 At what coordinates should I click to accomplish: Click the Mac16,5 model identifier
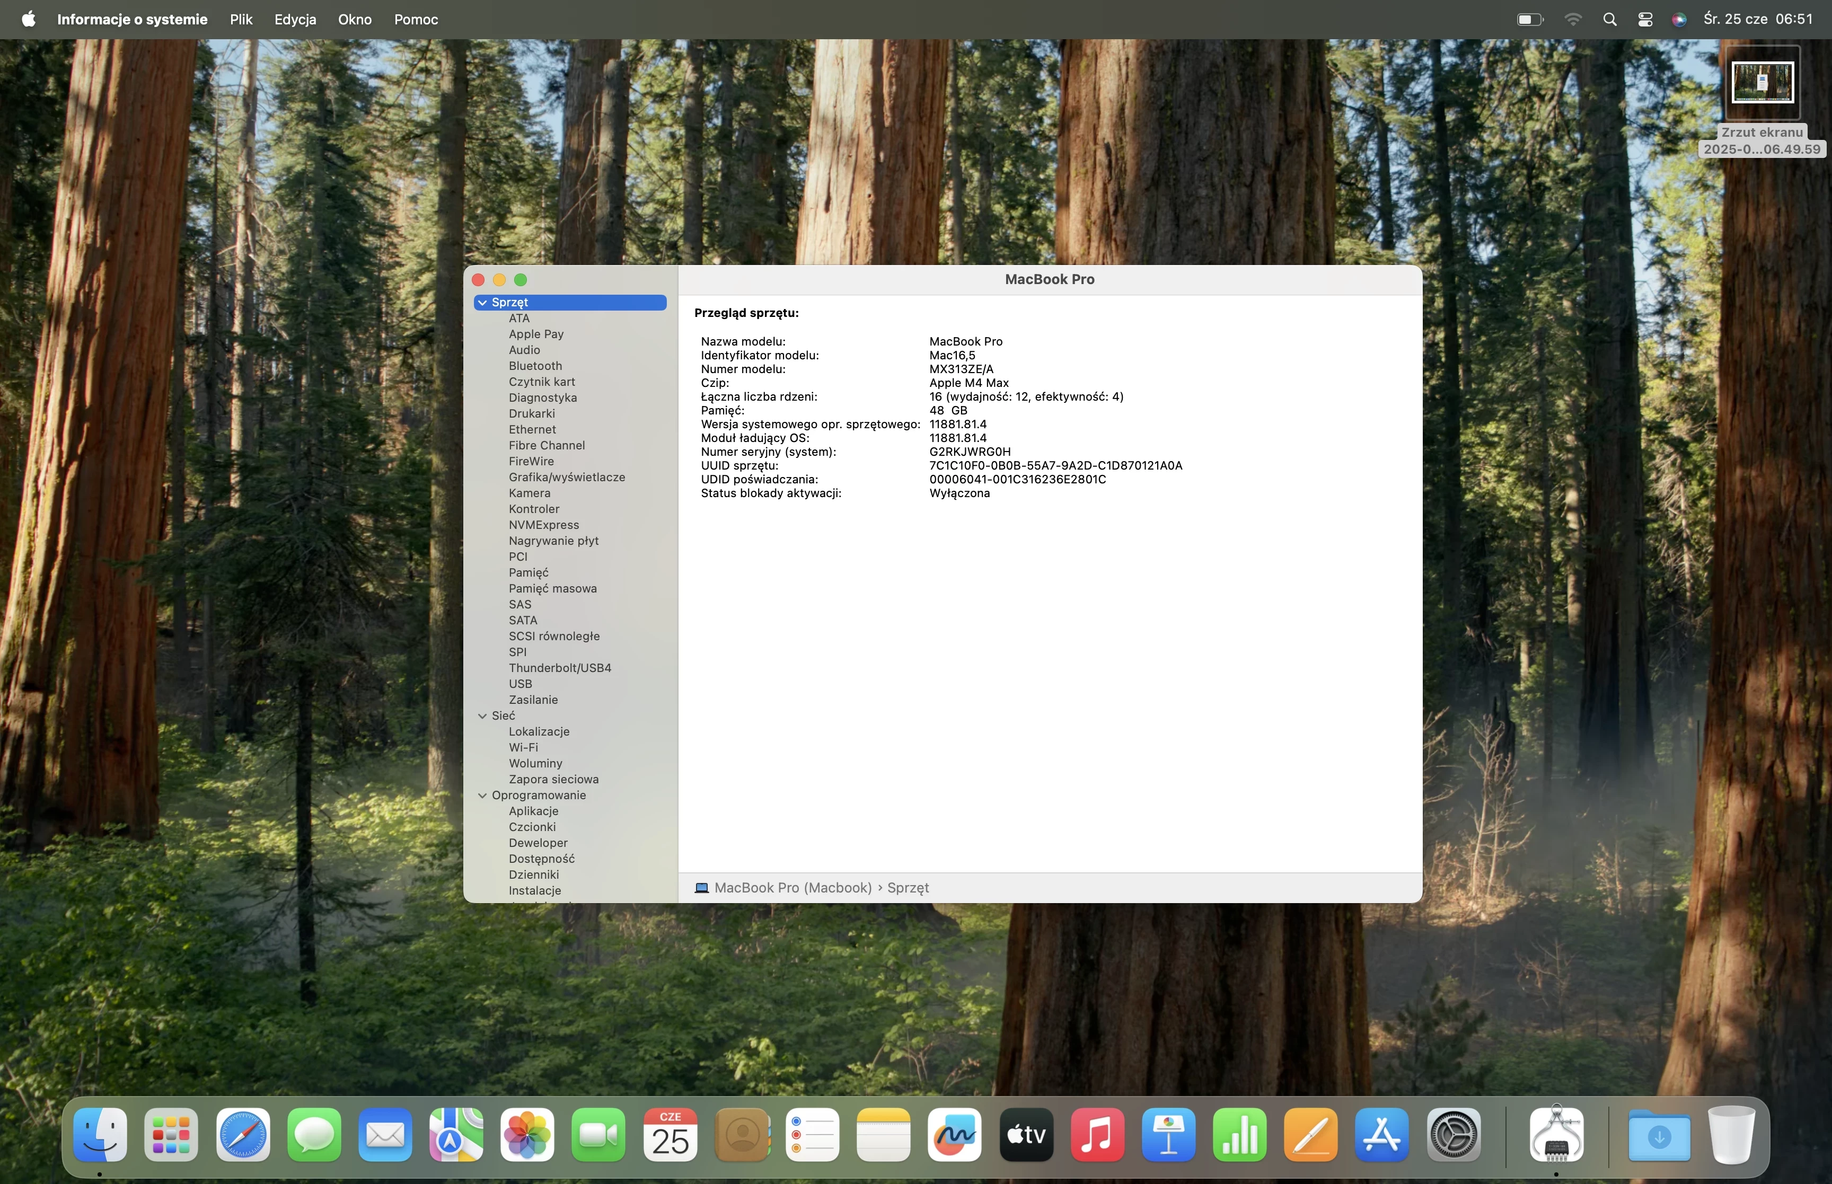coord(952,355)
